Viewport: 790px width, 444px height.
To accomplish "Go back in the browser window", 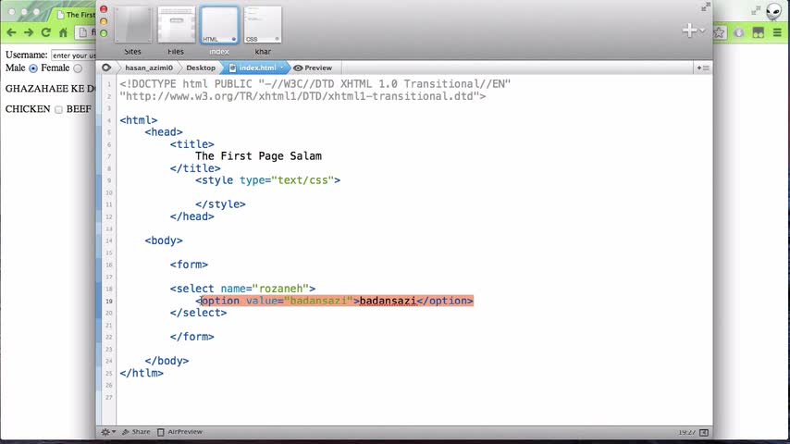I will pyautogui.click(x=11, y=32).
